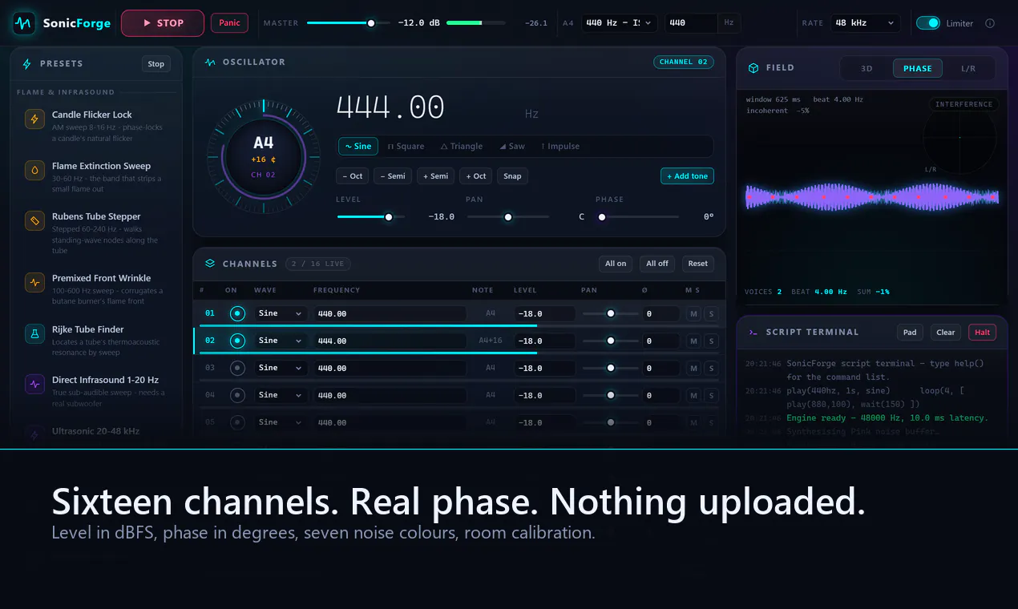
Task: Adjust the Master volume slider
Action: pyautogui.click(x=348, y=23)
